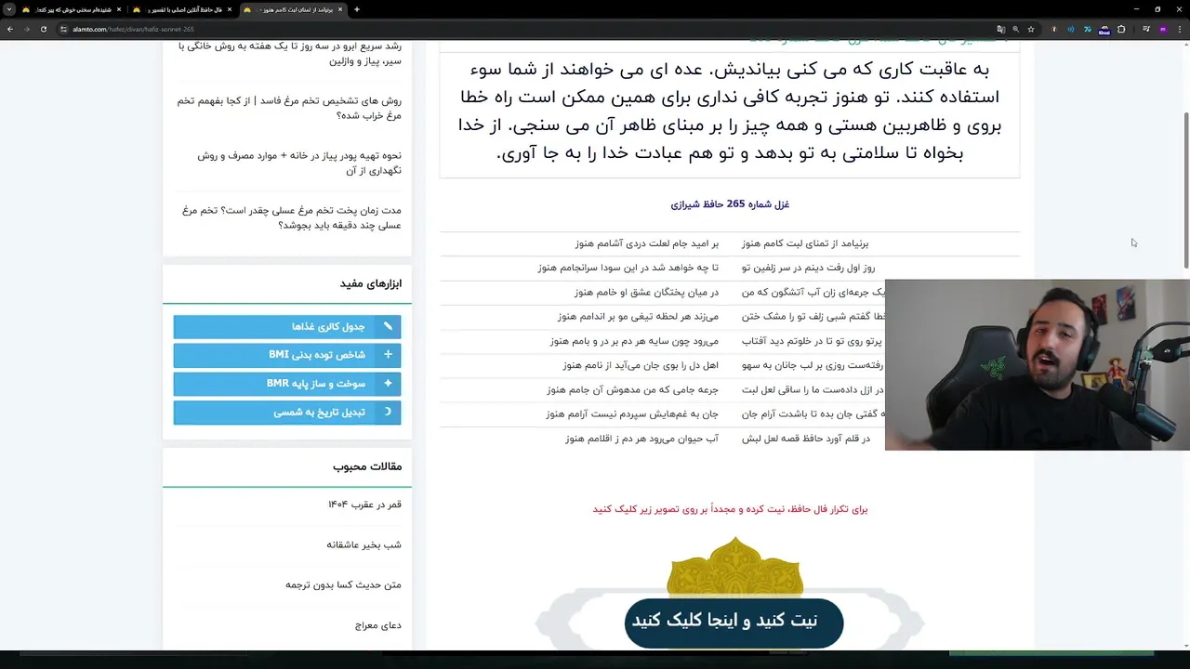The image size is (1190, 669).
Task: Switch to the 'شنیده‌ام سخنی خوش که پیر کنعا' tab
Action: 71,9
